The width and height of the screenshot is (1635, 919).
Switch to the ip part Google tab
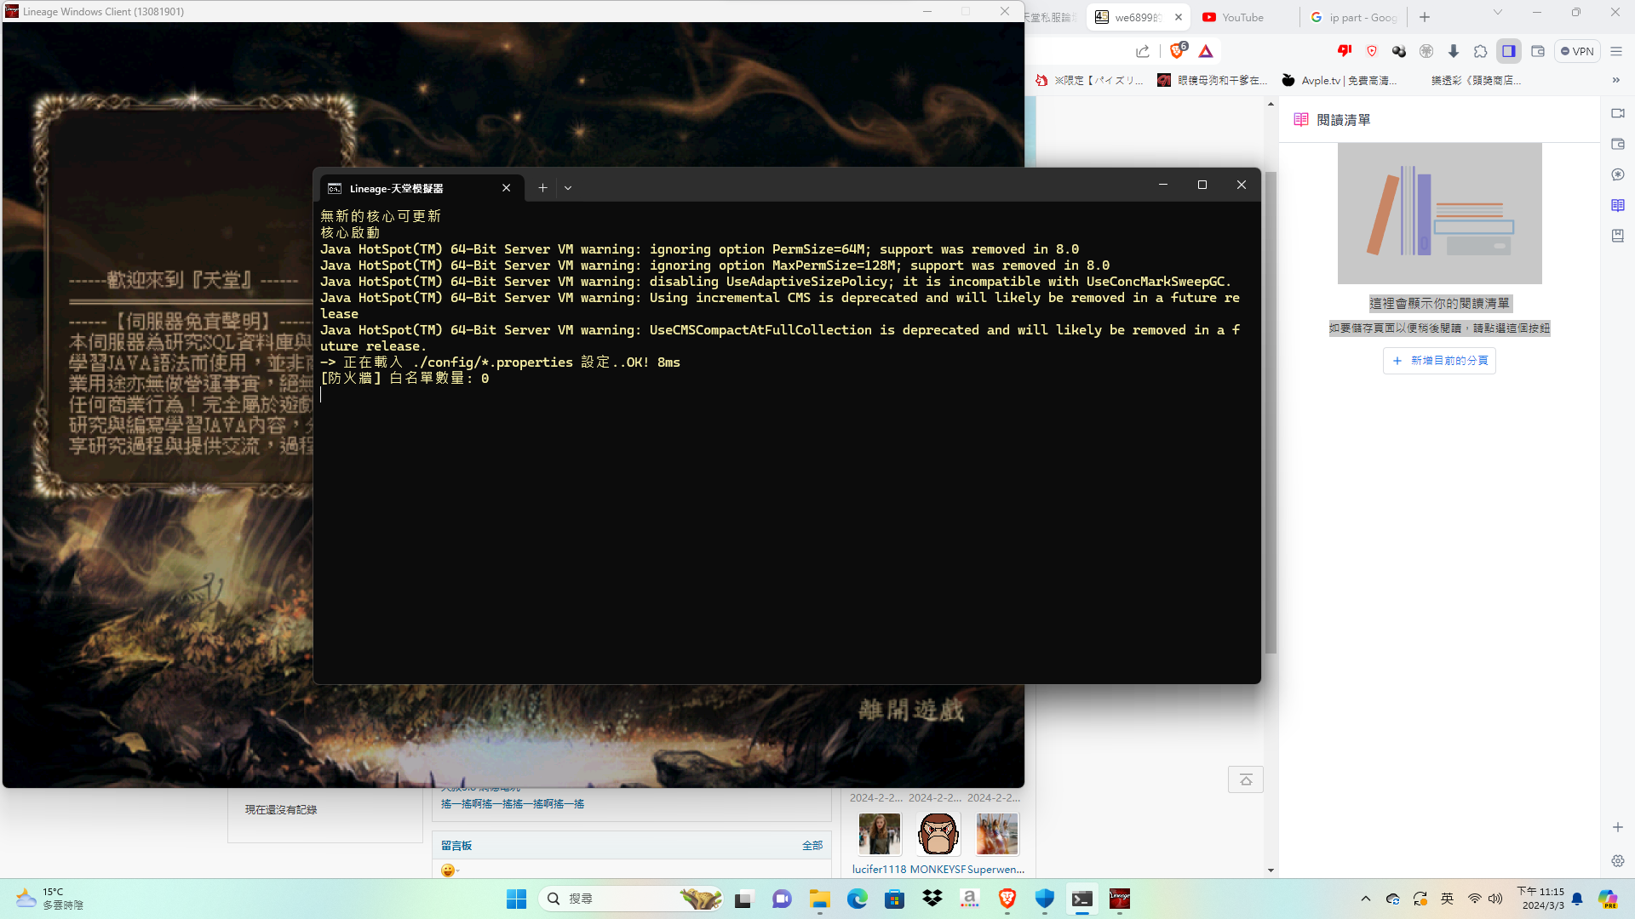coord(1354,17)
